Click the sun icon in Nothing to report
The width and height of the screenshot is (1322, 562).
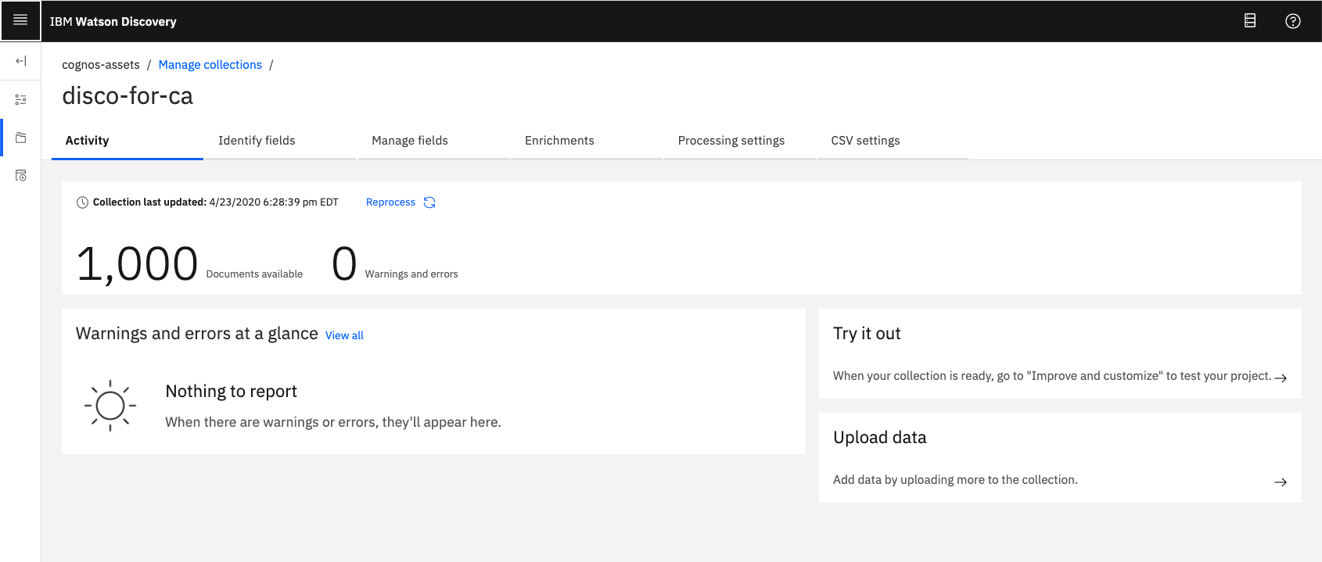click(x=110, y=406)
